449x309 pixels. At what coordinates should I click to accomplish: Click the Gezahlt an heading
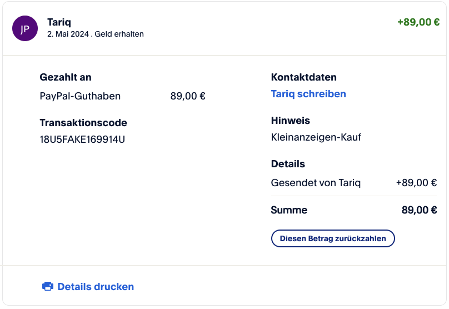66,77
